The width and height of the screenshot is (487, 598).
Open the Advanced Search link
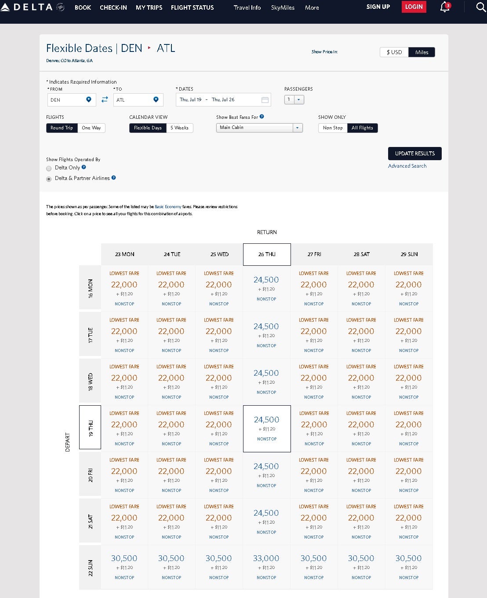(x=407, y=166)
